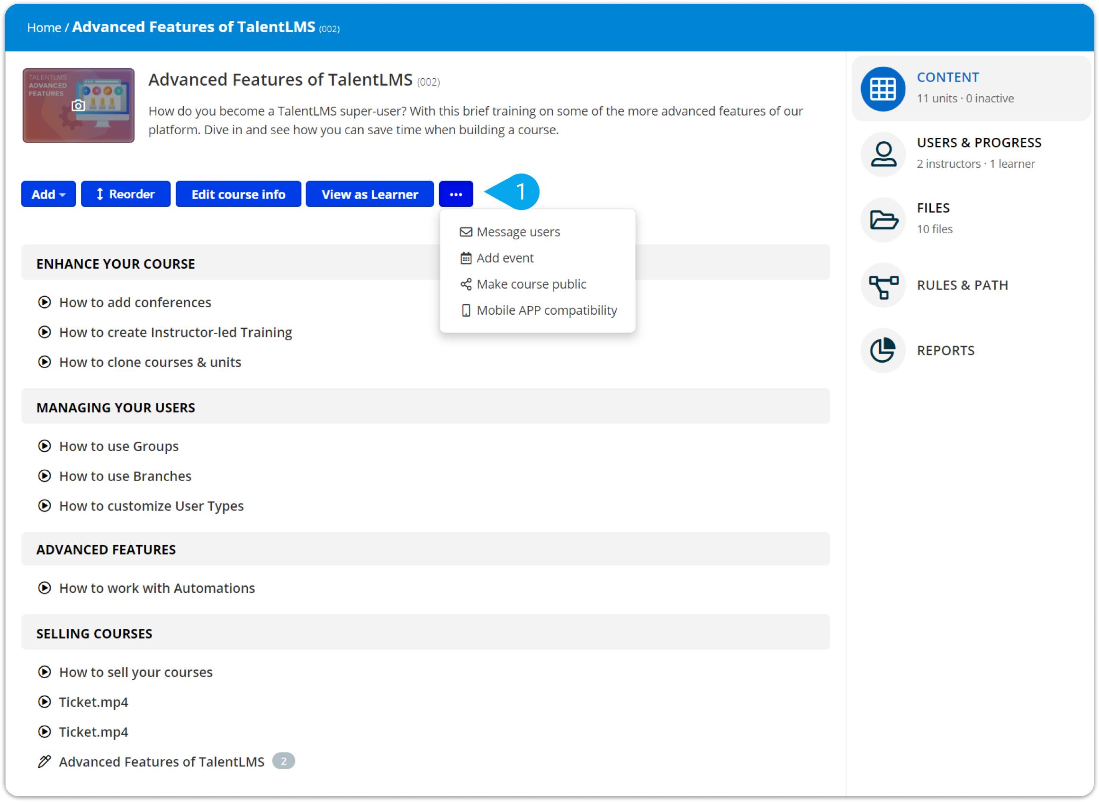
Task: Click the 2 instructors · 1 learner text
Action: point(976,164)
